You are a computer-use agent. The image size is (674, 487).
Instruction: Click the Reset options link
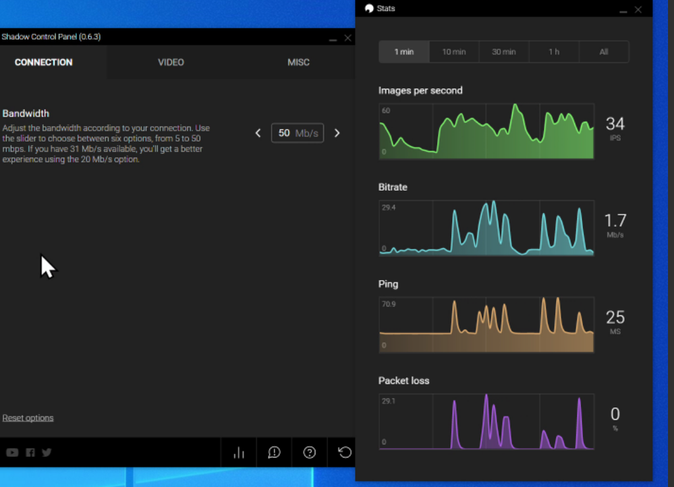tap(28, 418)
